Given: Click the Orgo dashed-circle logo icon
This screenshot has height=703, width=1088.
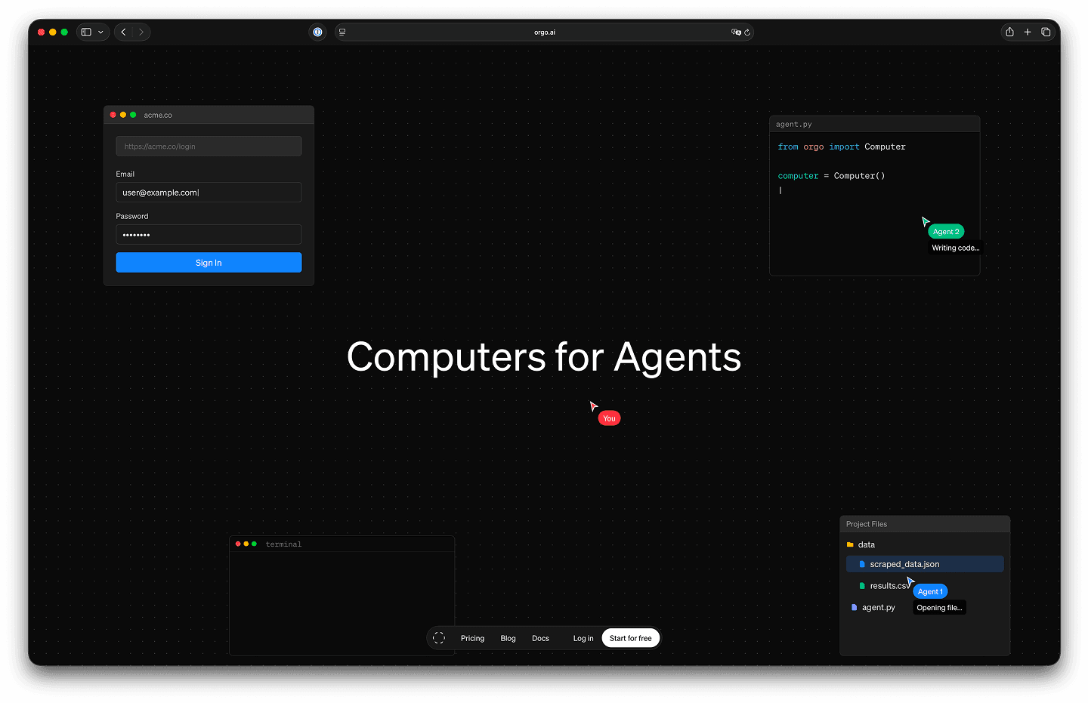Looking at the screenshot, I should pos(439,638).
